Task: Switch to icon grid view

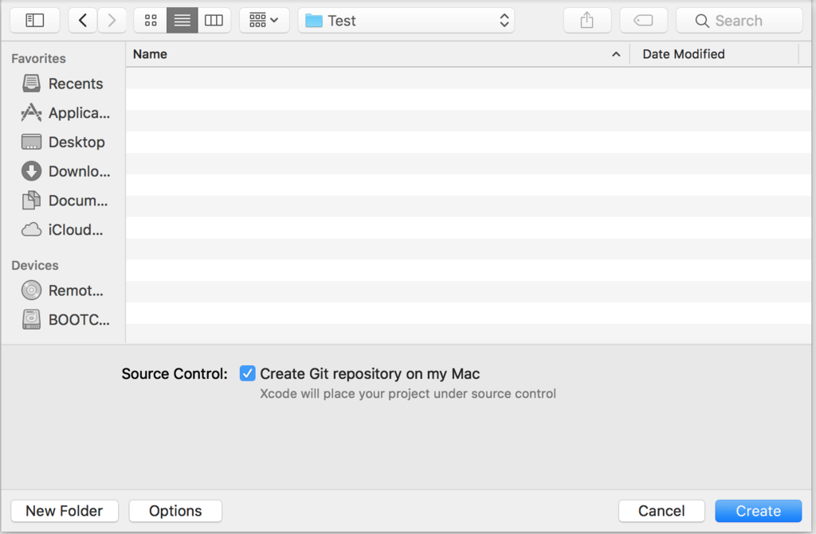Action: (151, 20)
